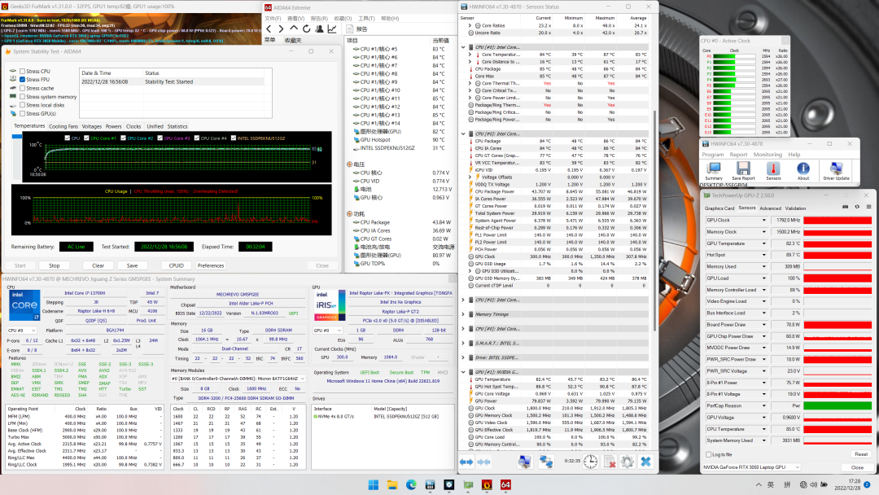The width and height of the screenshot is (879, 495).
Task: Check the Log to file box in GPU-Z
Action: pyautogui.click(x=708, y=454)
